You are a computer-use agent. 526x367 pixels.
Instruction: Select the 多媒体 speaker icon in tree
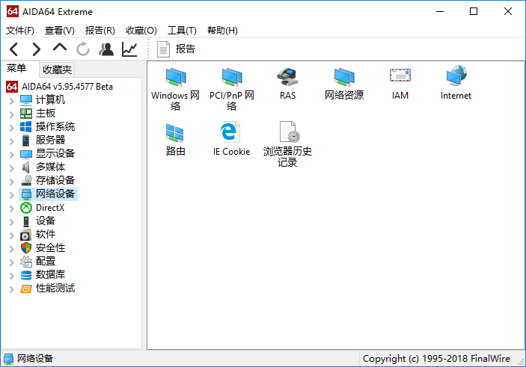pos(26,167)
